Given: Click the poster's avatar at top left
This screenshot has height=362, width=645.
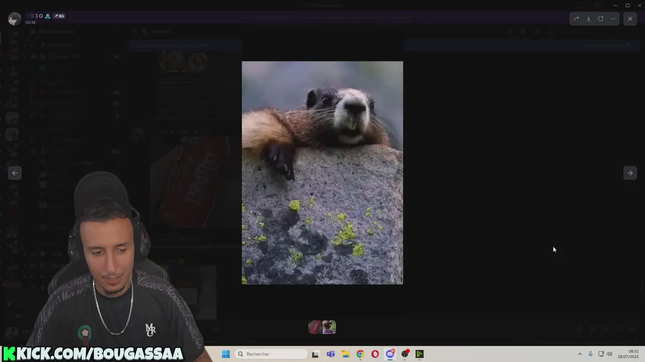Looking at the screenshot, I should click(15, 19).
